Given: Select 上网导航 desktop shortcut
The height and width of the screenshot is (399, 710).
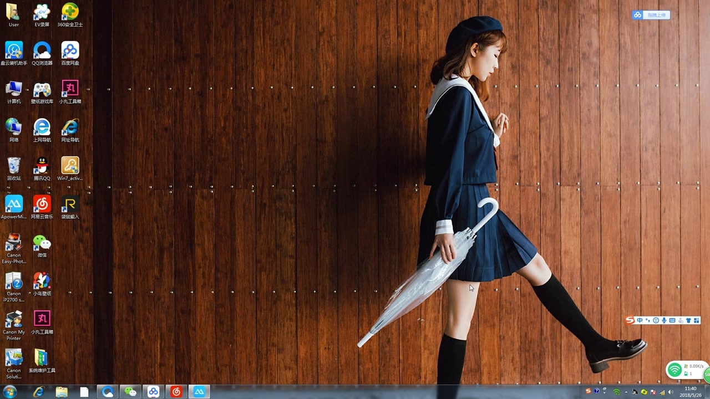Looking at the screenshot, I should pos(42,130).
